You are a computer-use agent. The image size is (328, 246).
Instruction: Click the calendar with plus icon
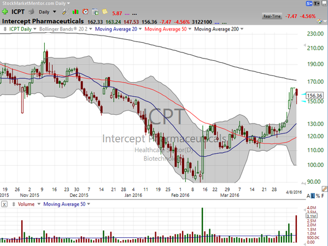pos(95,12)
